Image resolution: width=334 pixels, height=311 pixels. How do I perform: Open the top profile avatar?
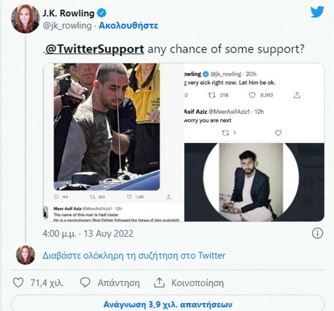coord(25,19)
